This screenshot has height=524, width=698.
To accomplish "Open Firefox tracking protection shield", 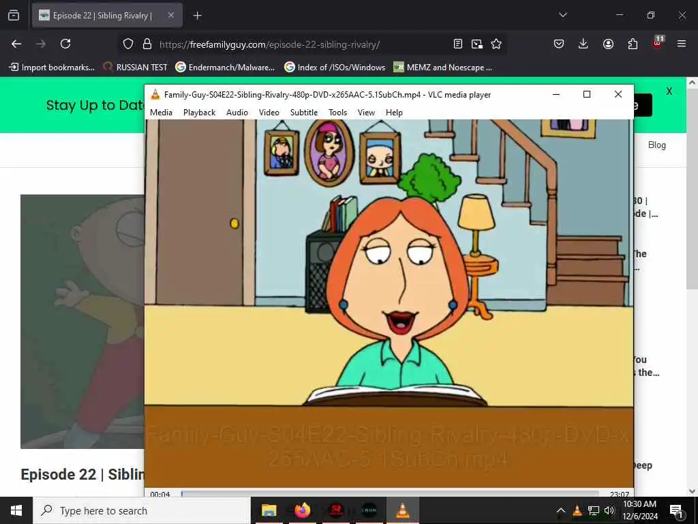I will click(x=128, y=44).
